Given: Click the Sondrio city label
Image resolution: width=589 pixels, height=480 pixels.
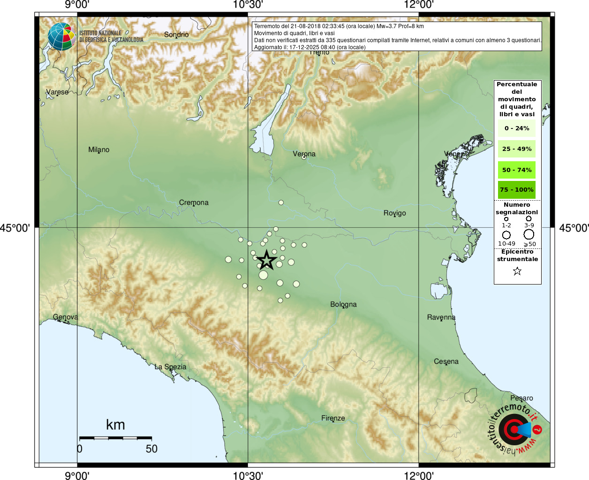Looking at the screenshot, I should (x=176, y=35).
